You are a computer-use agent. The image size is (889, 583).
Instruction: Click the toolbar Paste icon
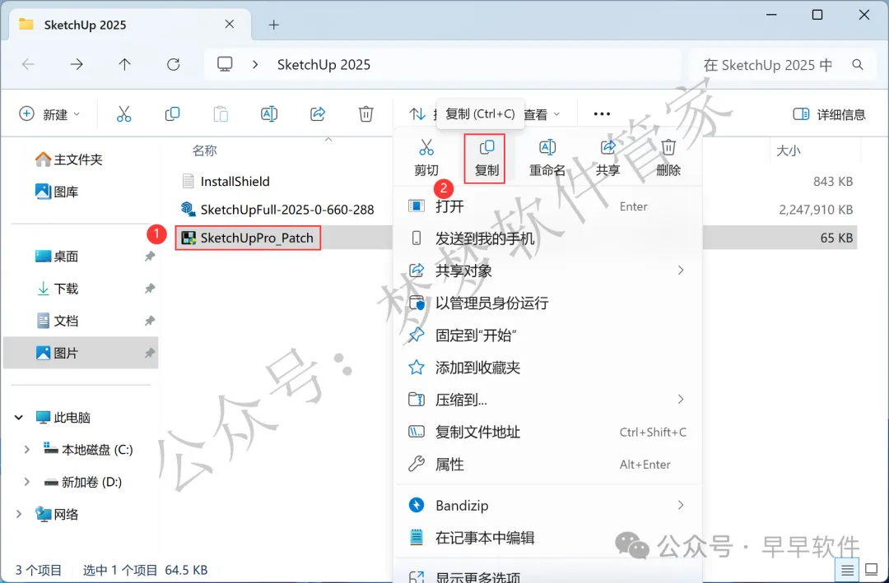coord(221,113)
